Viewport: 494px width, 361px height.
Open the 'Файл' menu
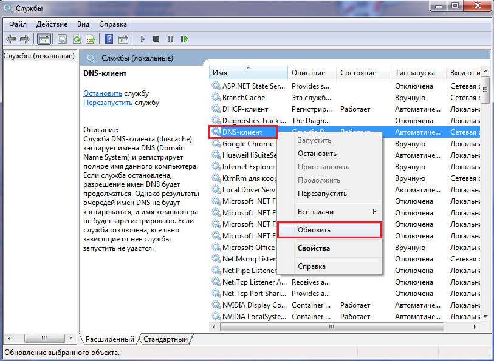tap(18, 24)
